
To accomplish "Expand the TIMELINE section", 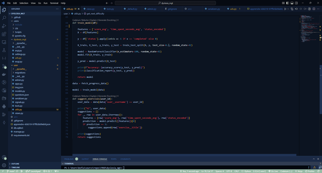I will [x=35, y=167].
